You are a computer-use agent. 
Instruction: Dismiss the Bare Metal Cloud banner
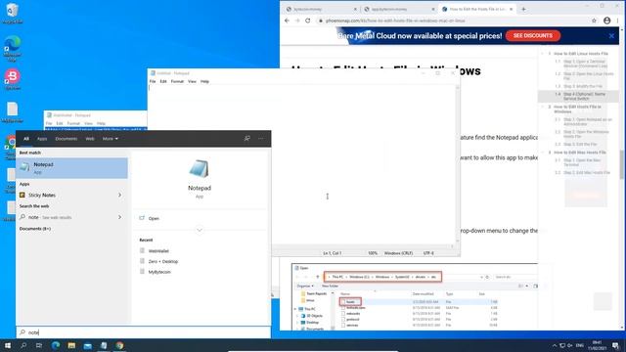pos(611,36)
